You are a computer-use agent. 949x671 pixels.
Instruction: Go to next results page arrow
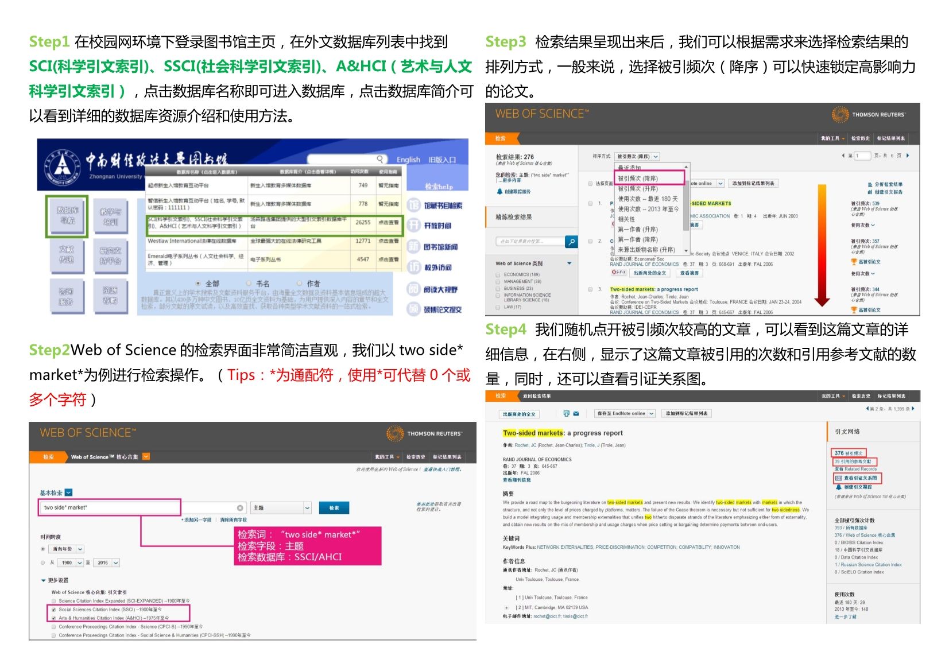click(x=908, y=156)
